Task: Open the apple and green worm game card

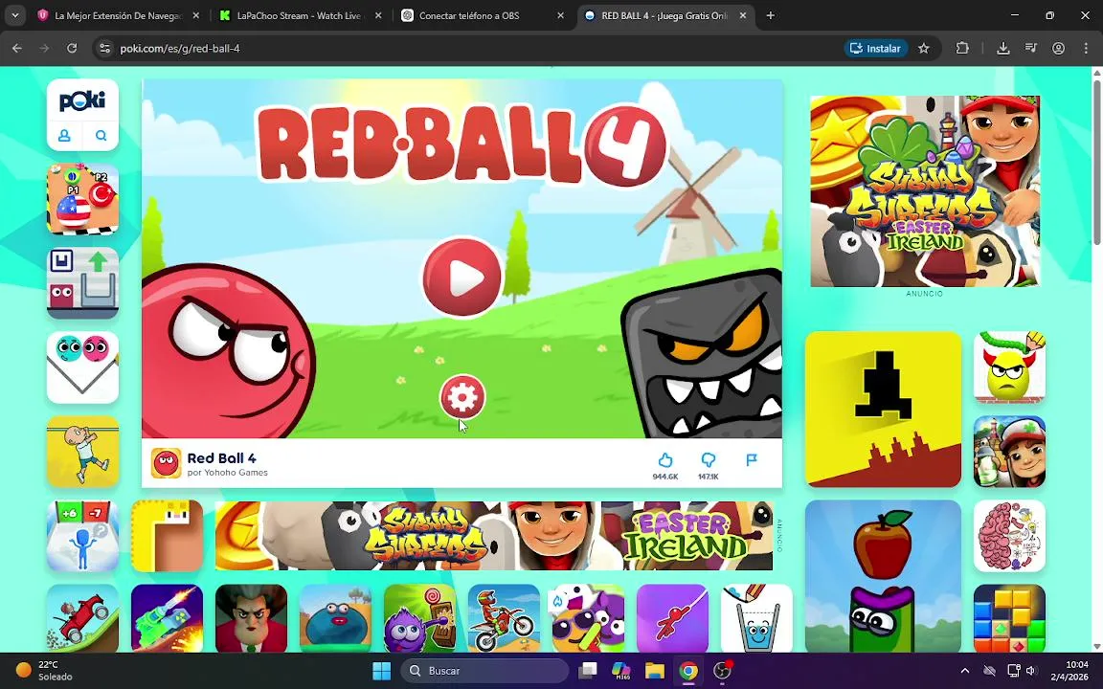Action: (883, 576)
